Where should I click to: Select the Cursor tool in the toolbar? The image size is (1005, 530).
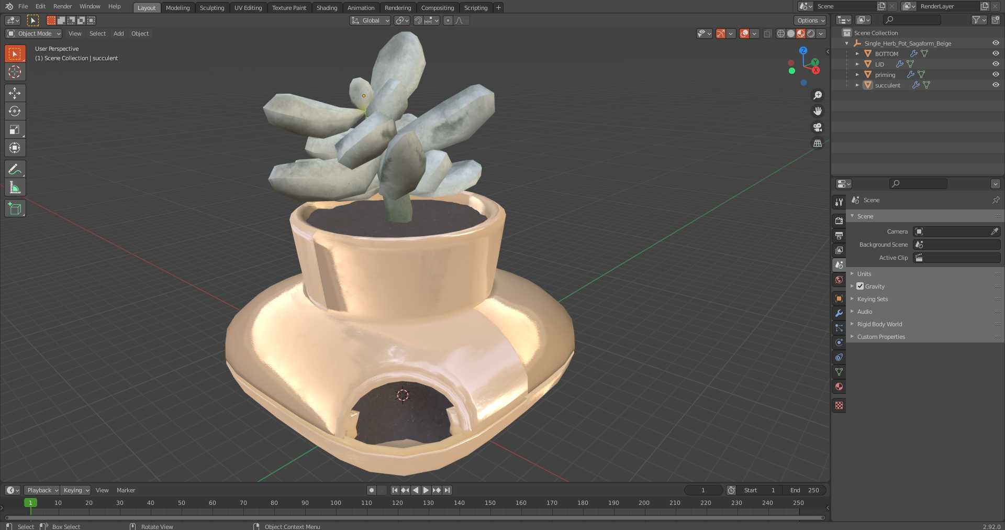[x=15, y=72]
